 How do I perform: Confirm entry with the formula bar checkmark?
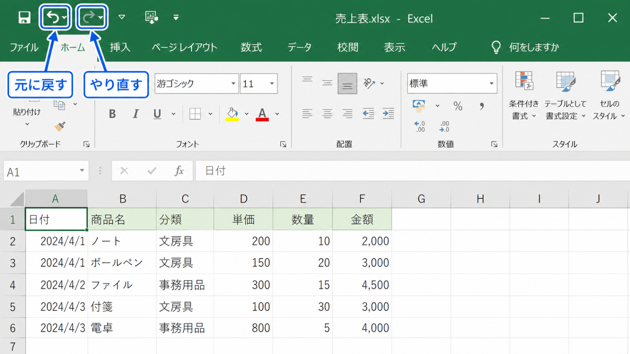pyautogui.click(x=152, y=171)
